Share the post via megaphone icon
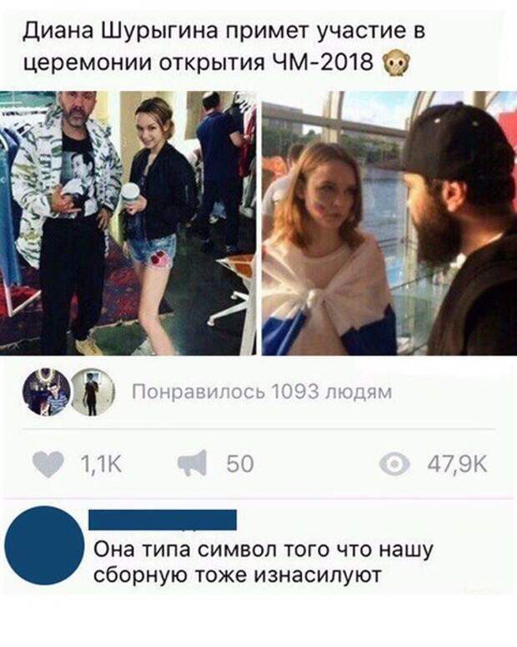 coord(192,464)
